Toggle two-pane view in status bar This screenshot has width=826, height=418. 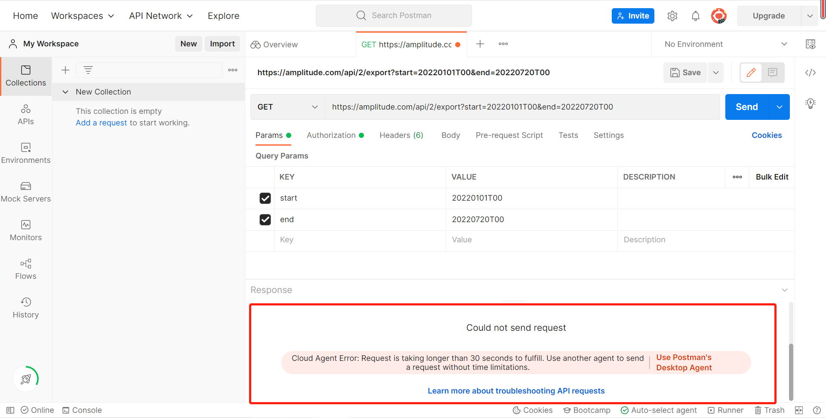pyautogui.click(x=799, y=410)
